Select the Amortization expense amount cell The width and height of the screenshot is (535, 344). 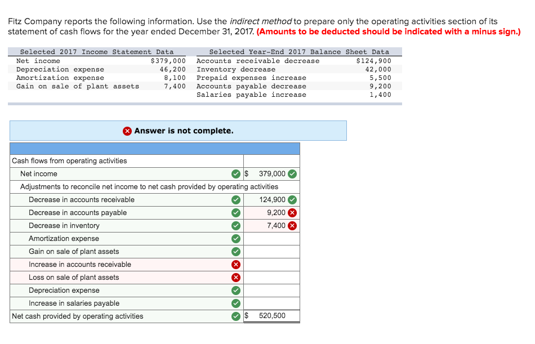(270, 238)
